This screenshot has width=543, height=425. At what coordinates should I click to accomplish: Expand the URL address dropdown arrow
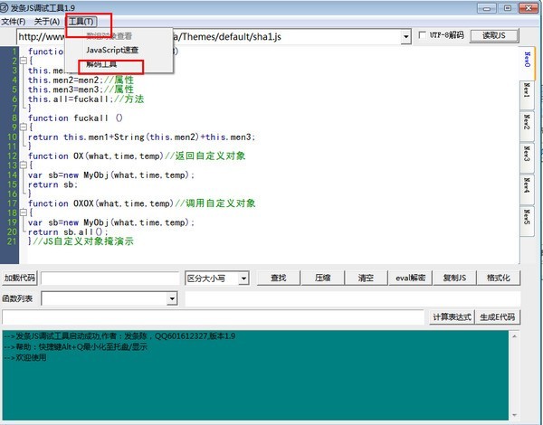pyautogui.click(x=405, y=36)
